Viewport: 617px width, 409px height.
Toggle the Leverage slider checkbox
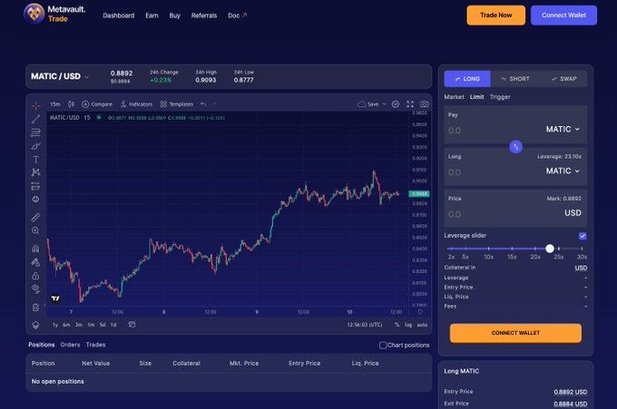coord(583,236)
